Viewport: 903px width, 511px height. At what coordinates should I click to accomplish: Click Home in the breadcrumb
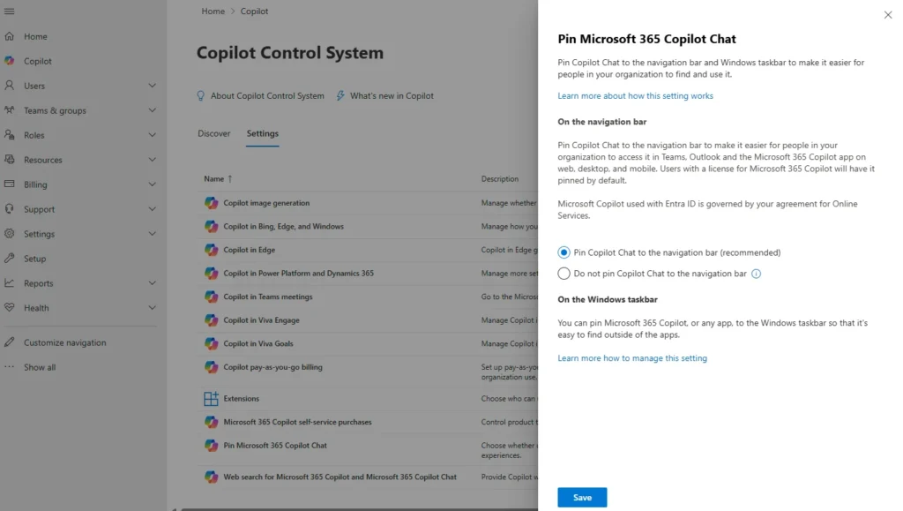[x=213, y=11]
